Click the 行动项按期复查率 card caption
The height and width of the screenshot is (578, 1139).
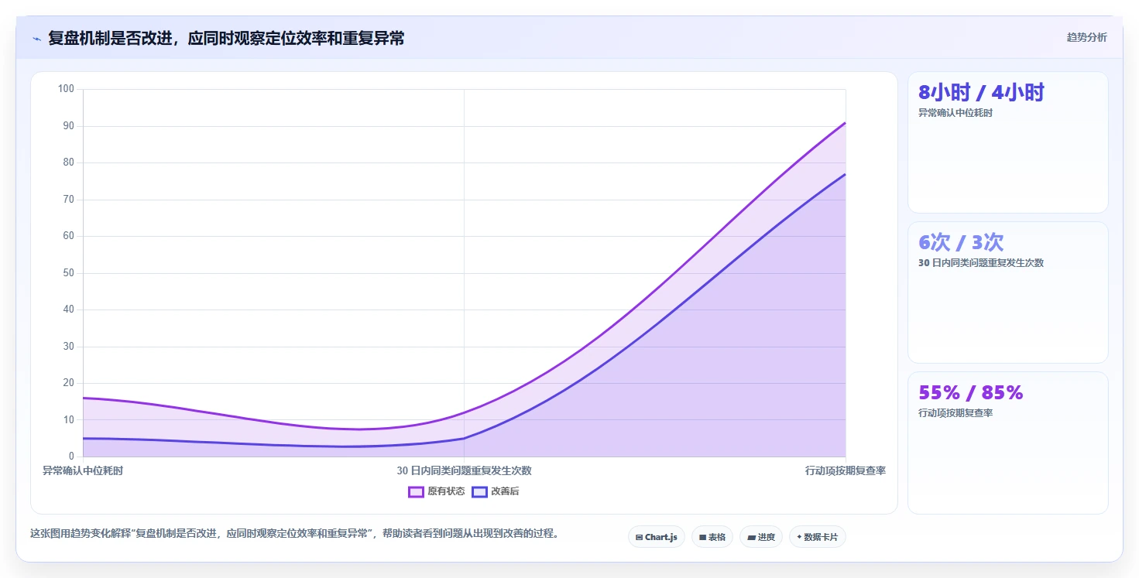click(x=955, y=413)
